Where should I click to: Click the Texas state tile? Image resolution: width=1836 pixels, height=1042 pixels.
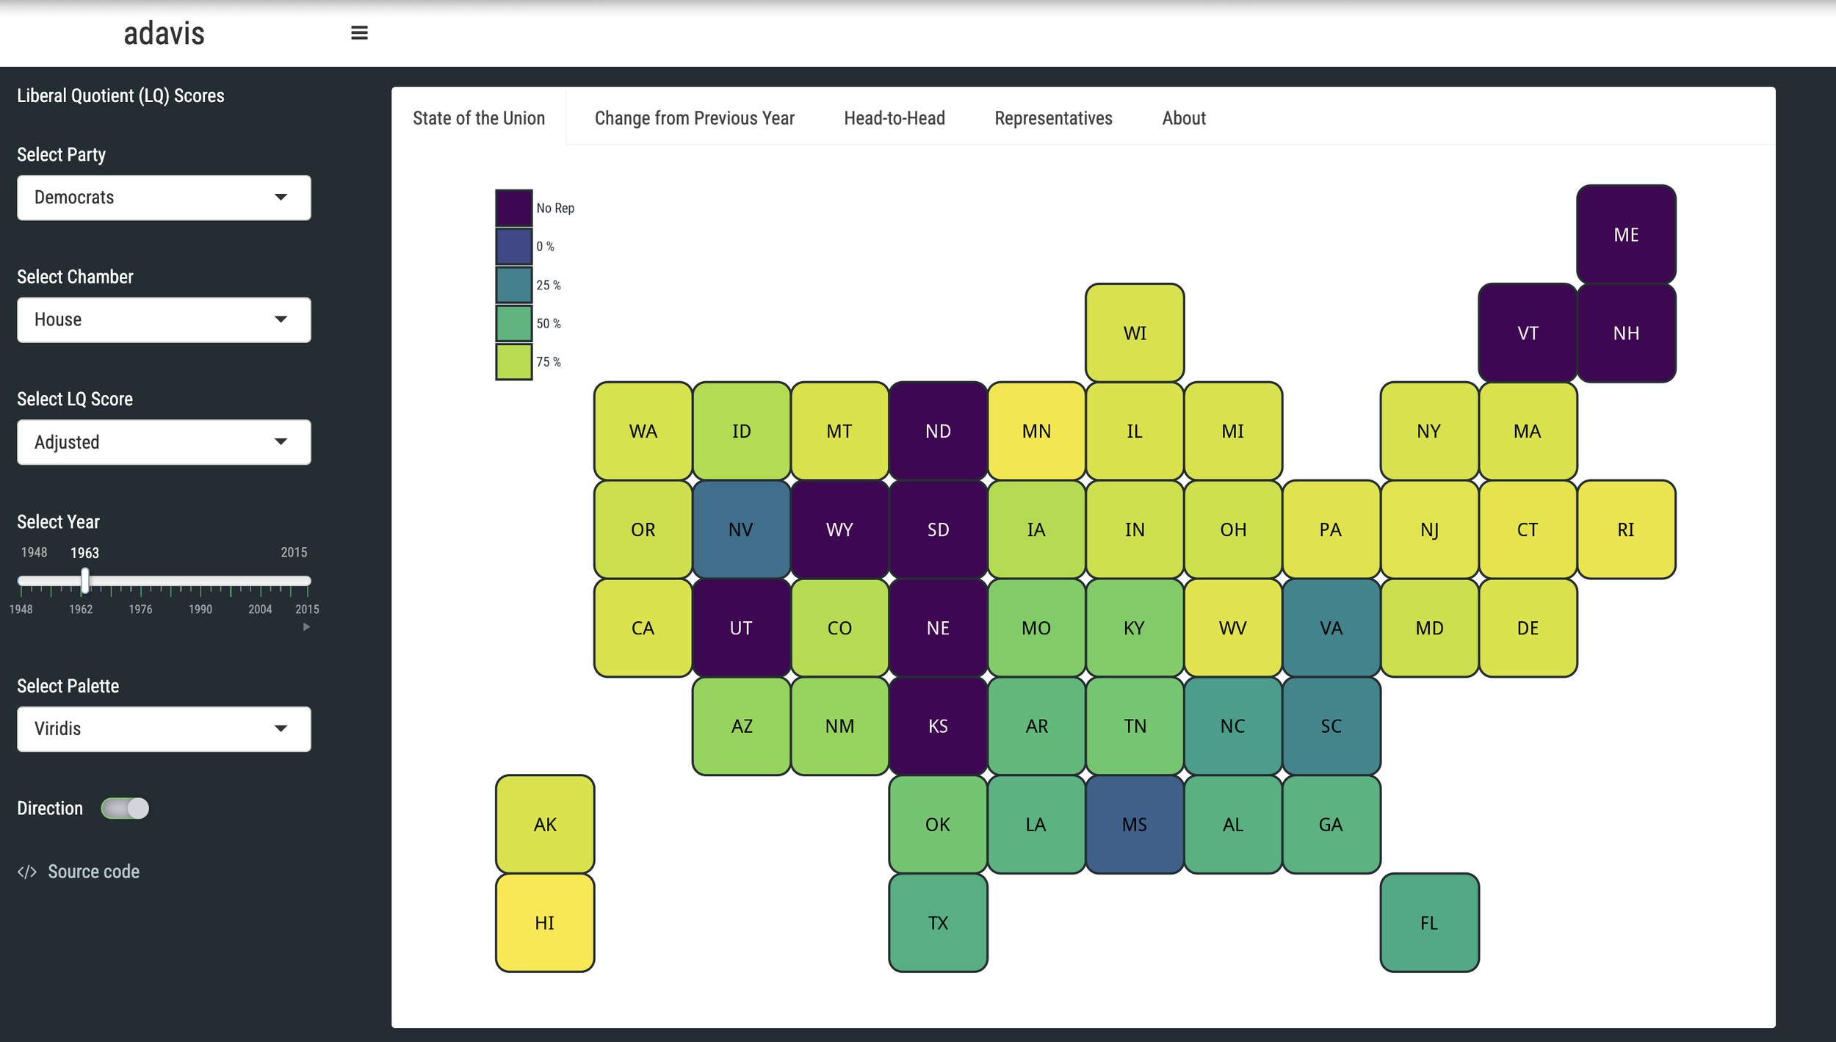click(x=938, y=922)
